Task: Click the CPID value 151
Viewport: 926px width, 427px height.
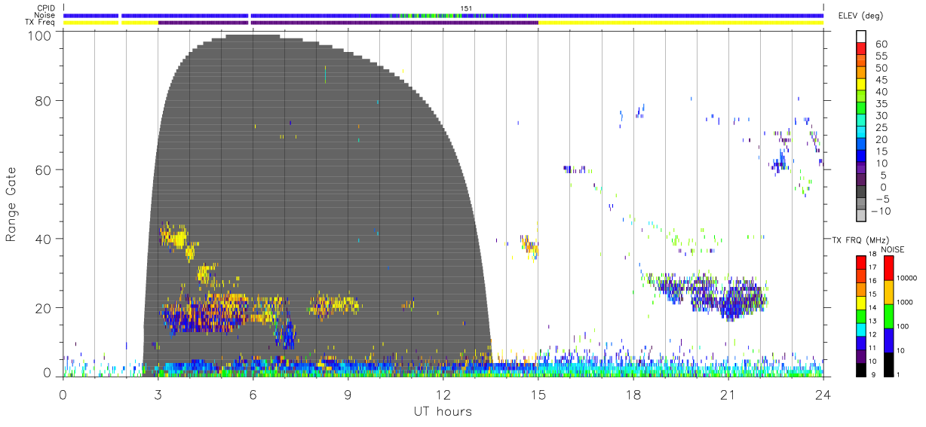Action: click(467, 8)
